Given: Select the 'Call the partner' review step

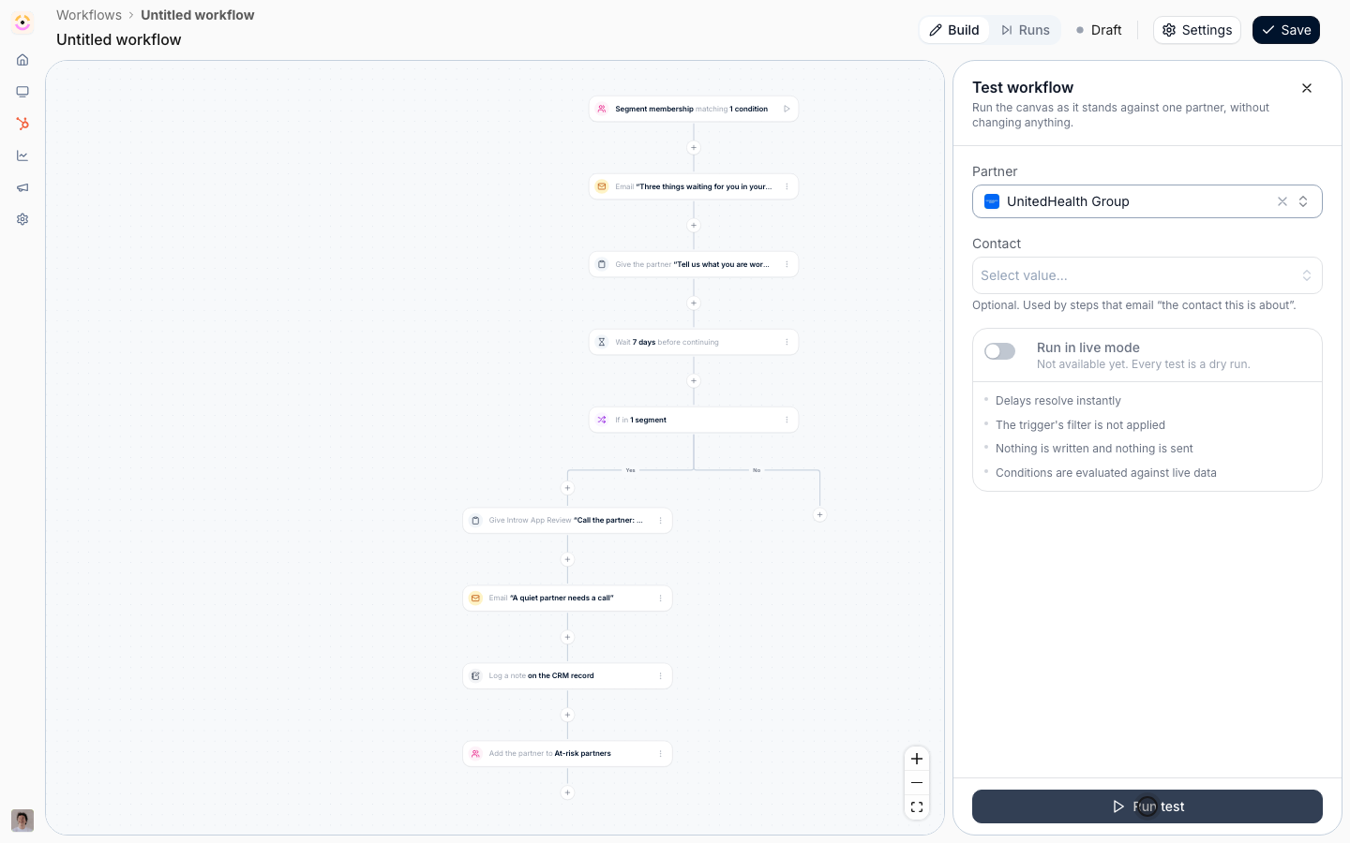Looking at the screenshot, I should point(567,520).
